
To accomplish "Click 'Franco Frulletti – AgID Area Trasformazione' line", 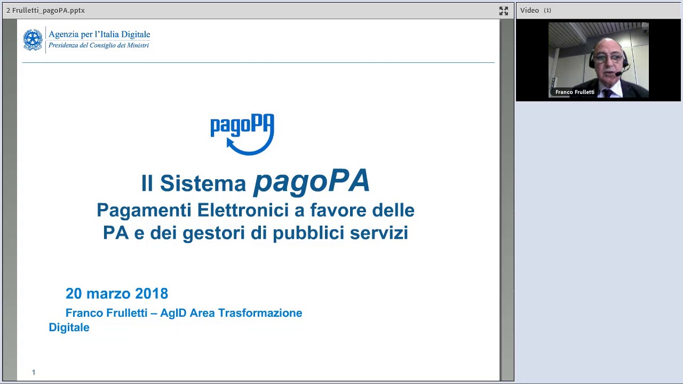I will coord(184,313).
